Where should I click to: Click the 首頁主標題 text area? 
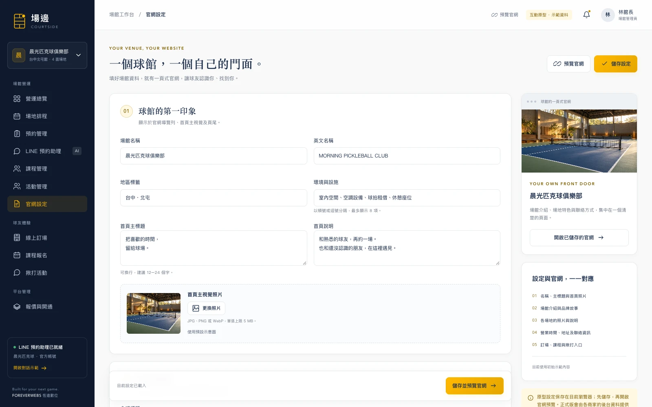click(214, 248)
